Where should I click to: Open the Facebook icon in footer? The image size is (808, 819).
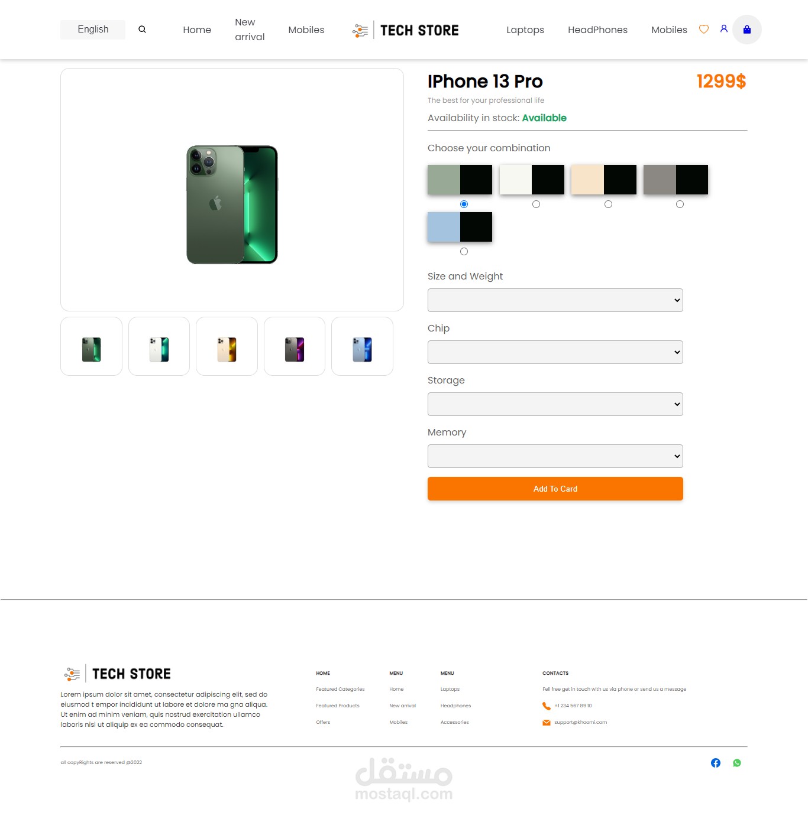click(x=716, y=763)
